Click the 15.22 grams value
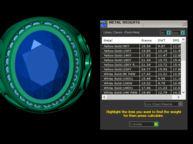 tap(146, 84)
